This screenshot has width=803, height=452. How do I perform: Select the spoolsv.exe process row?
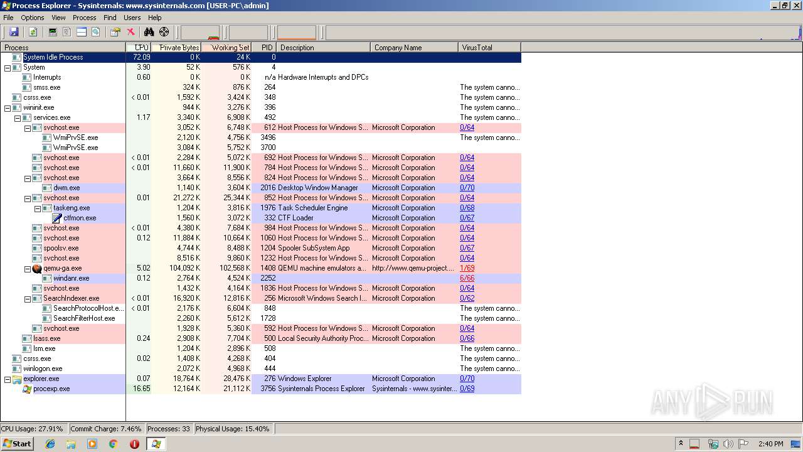coord(260,248)
